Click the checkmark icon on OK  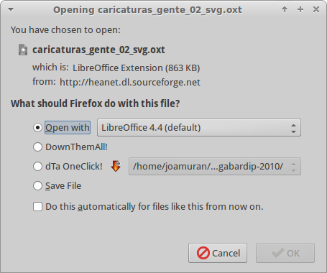[x=278, y=253]
